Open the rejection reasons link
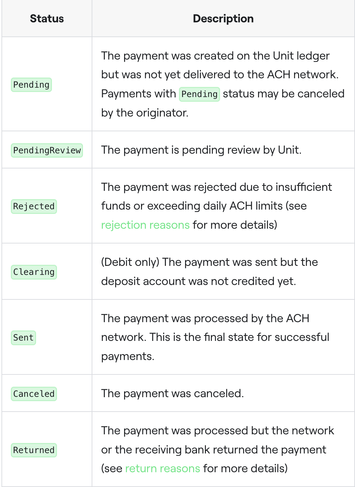 click(x=145, y=225)
